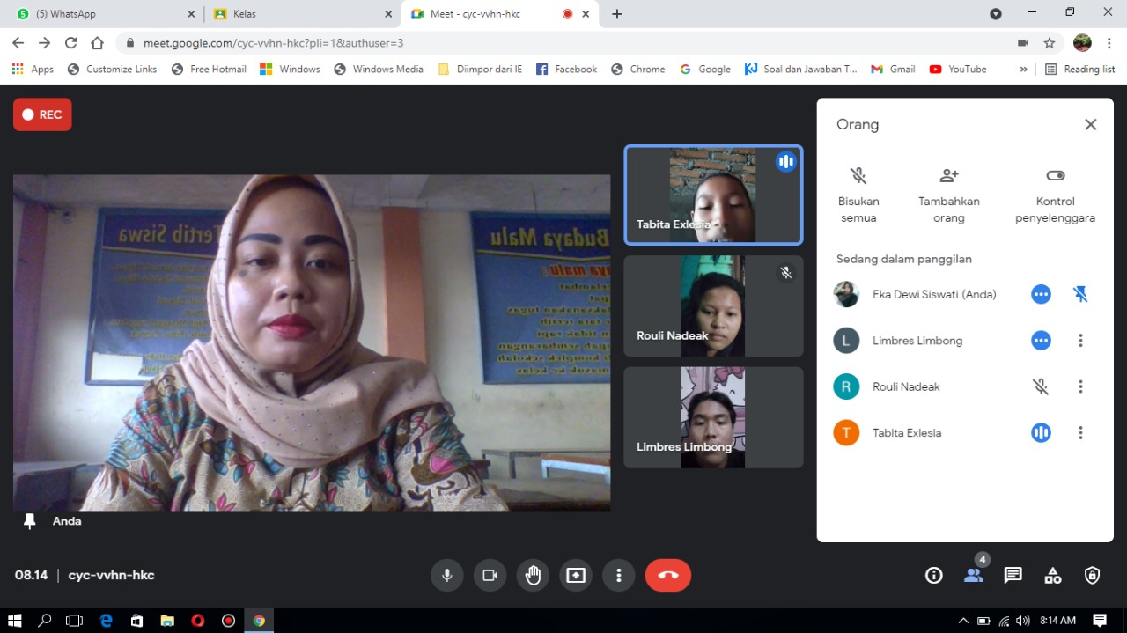Click the volume control in the system tray
Image resolution: width=1127 pixels, height=633 pixels.
click(1022, 620)
